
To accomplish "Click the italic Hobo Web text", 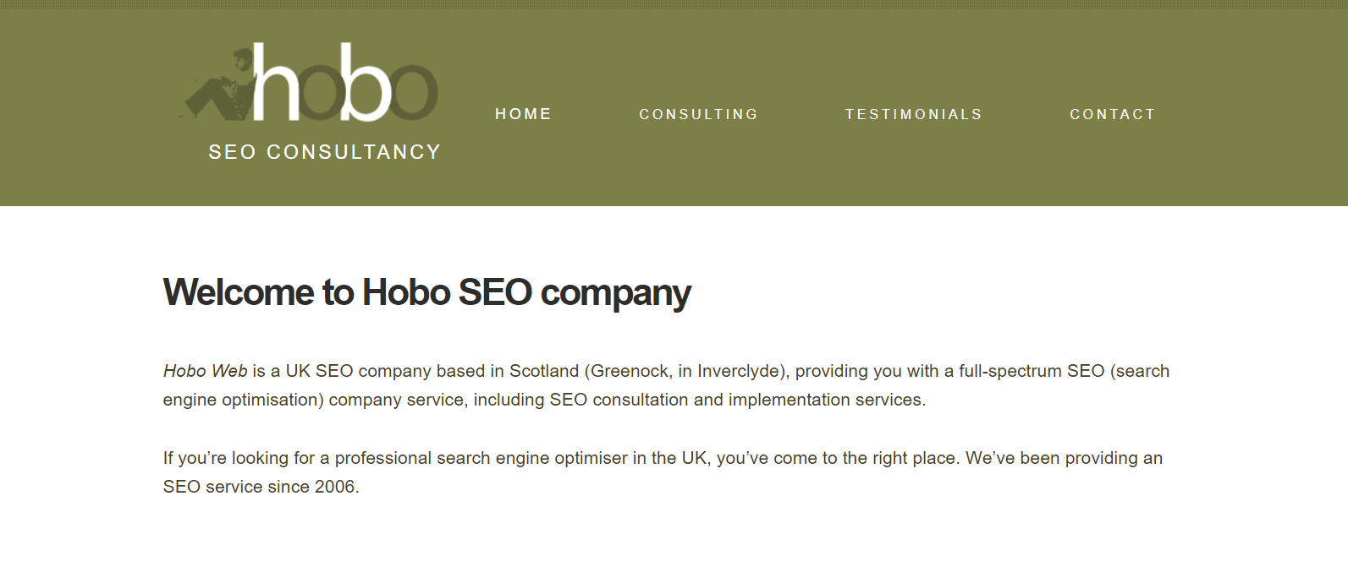I will point(206,371).
